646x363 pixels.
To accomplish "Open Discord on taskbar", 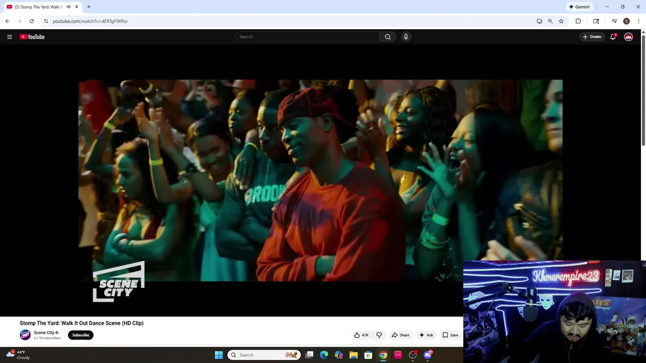I will 427,355.
